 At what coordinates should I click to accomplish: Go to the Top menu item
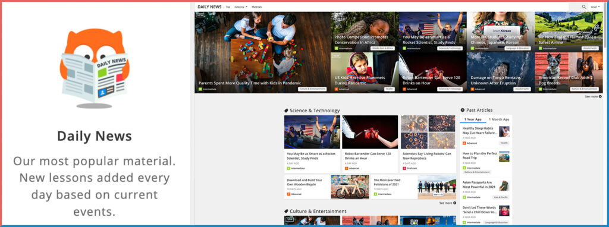click(x=228, y=7)
